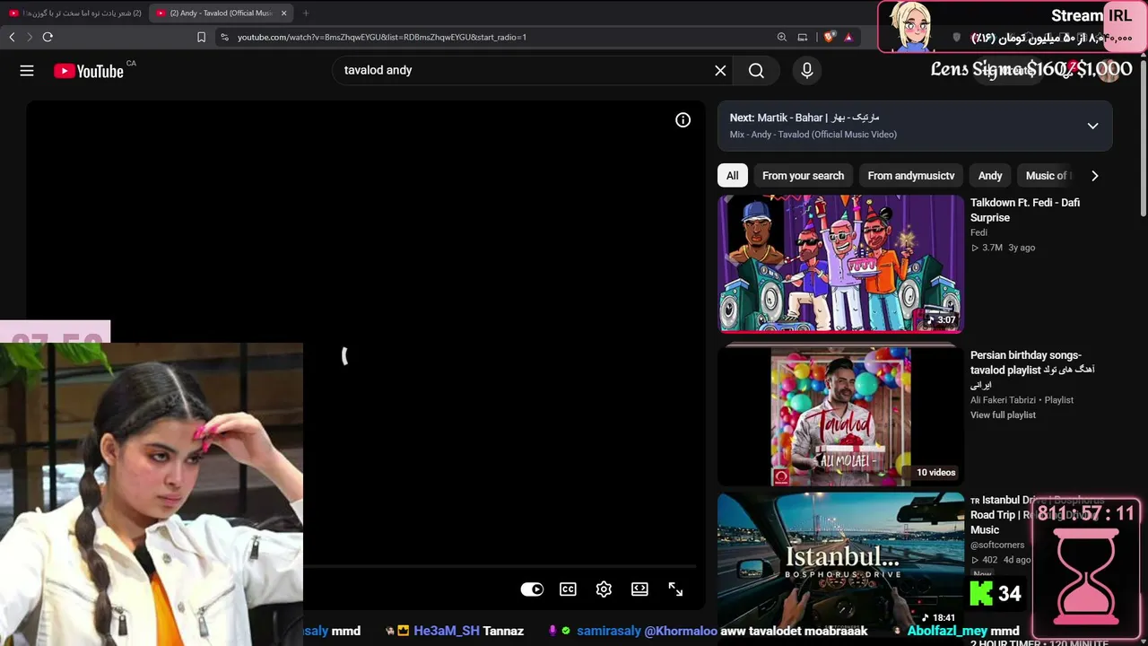1148x646 pixels.
Task: Open Persian birthday songs-tavalod playlist title
Action: pyautogui.click(x=1032, y=370)
